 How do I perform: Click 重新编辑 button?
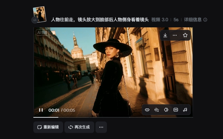48,127
